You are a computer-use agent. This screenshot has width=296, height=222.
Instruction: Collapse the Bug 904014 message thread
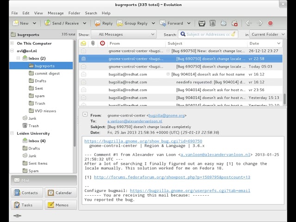click(168, 74)
